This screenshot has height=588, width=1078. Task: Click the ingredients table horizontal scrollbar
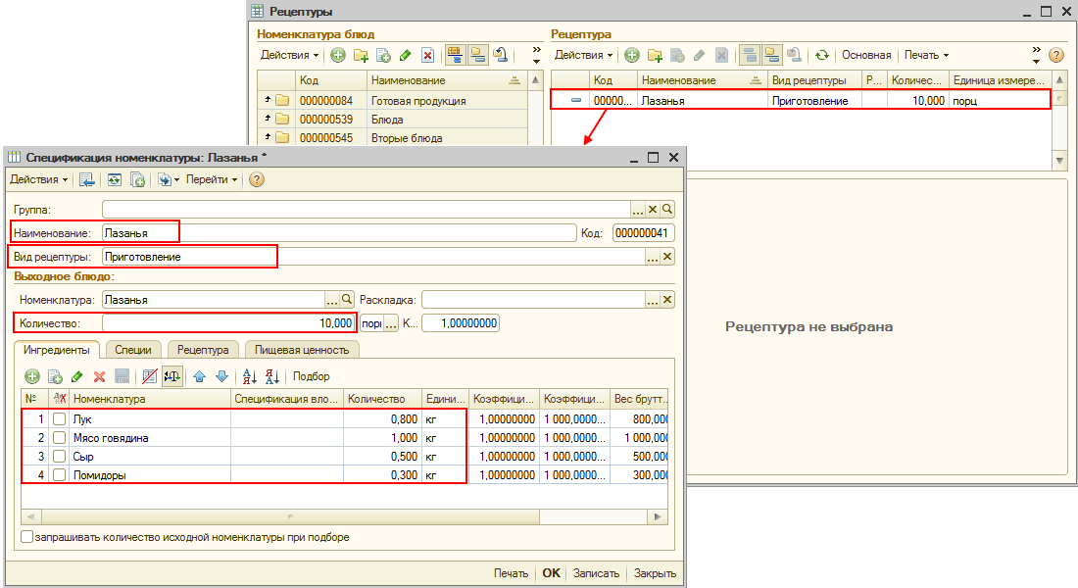pyautogui.click(x=289, y=515)
